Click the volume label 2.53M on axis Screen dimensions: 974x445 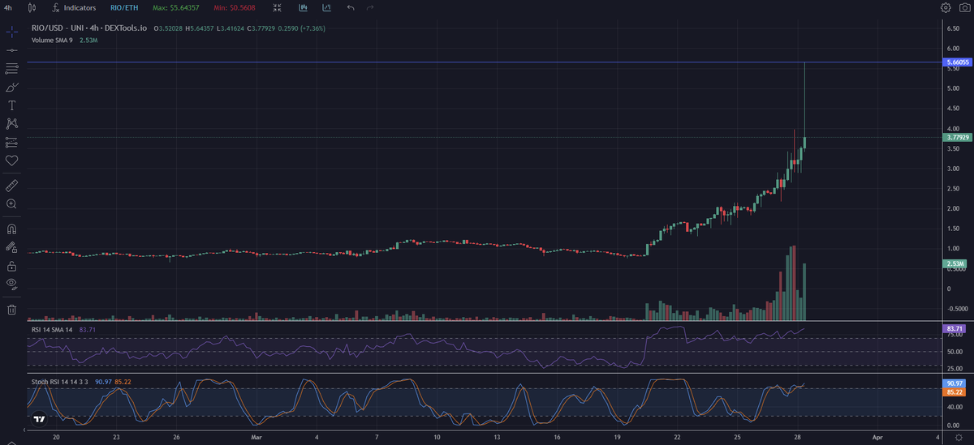click(955, 263)
